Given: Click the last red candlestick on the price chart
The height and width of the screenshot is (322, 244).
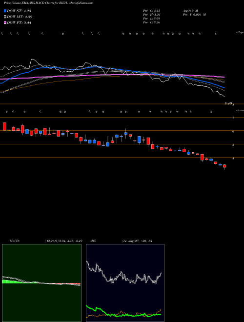Looking at the screenshot, I should (224, 166).
